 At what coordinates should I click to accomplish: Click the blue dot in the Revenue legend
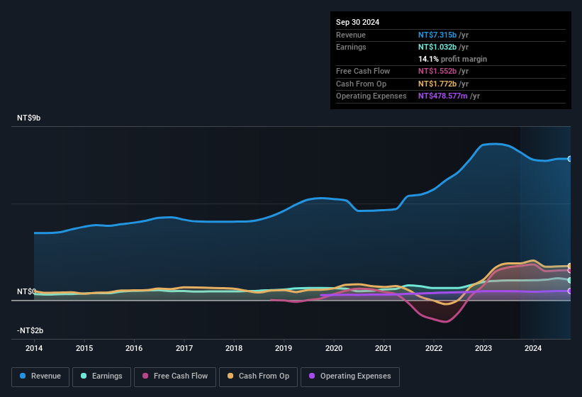[23, 376]
